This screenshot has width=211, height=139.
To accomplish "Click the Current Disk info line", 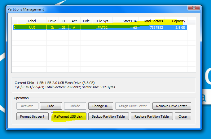I will point(55,83).
